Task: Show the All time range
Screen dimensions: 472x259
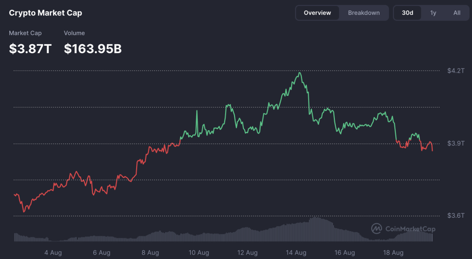Action: coord(457,13)
